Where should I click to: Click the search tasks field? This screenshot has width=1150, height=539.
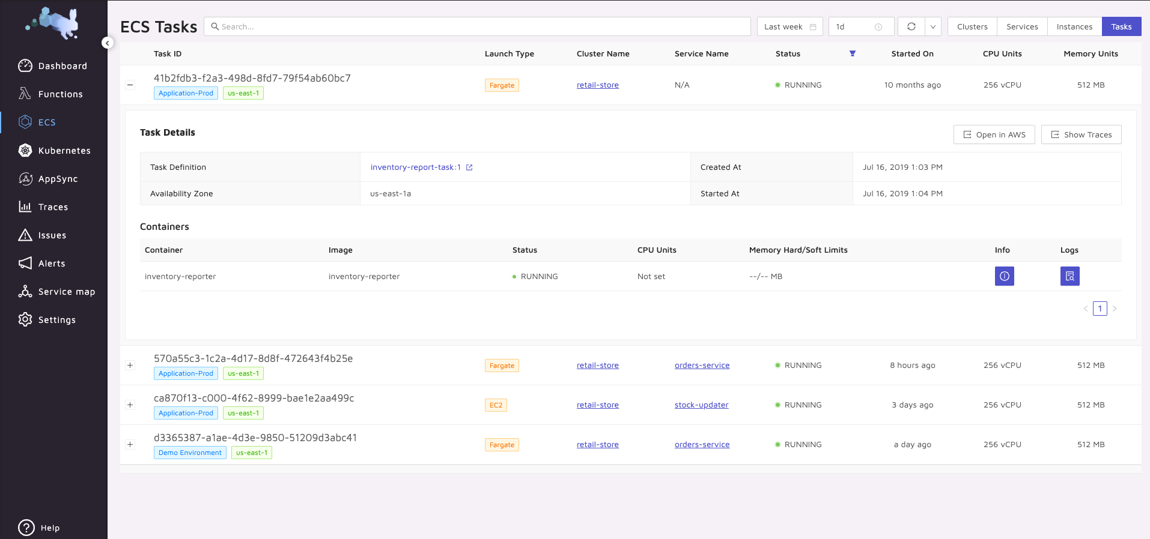[x=477, y=26]
